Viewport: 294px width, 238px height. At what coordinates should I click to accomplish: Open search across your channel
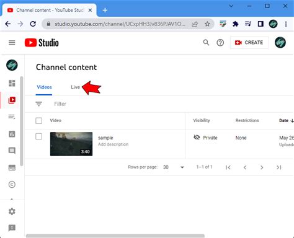click(206, 43)
